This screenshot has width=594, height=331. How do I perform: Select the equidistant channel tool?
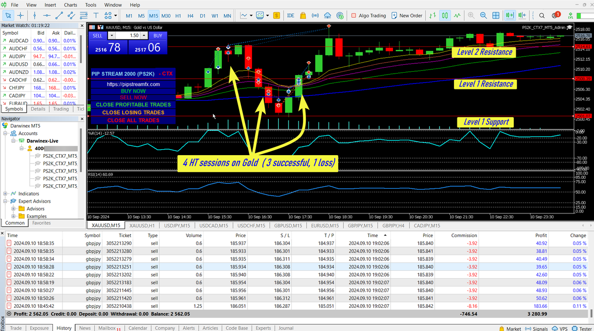(71, 15)
